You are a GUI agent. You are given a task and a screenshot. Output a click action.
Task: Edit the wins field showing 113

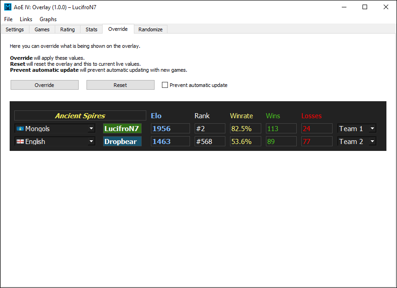click(281, 129)
